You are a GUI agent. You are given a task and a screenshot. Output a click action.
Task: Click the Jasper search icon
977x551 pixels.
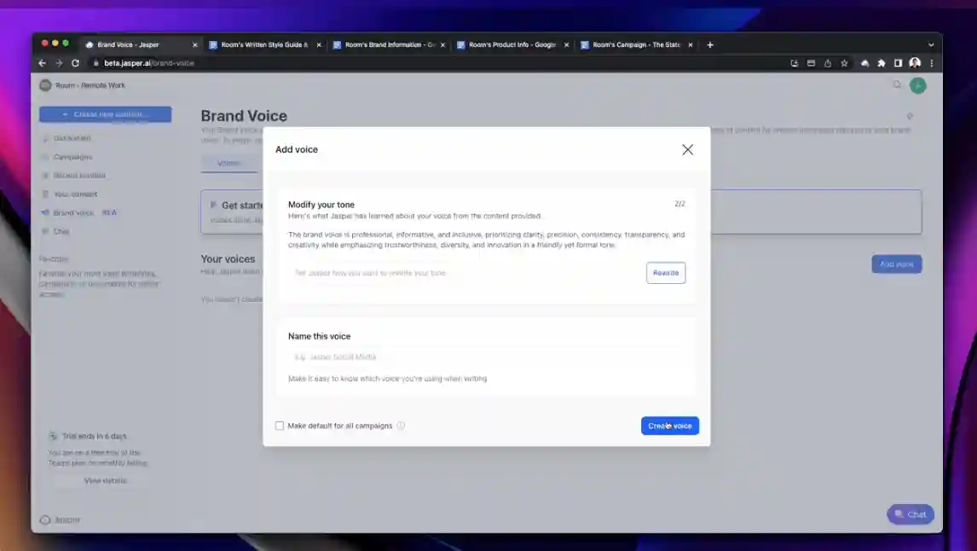pyautogui.click(x=897, y=84)
